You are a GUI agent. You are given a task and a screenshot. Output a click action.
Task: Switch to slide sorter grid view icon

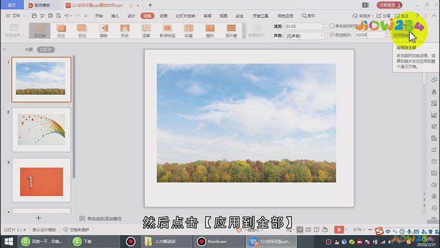coord(309,230)
